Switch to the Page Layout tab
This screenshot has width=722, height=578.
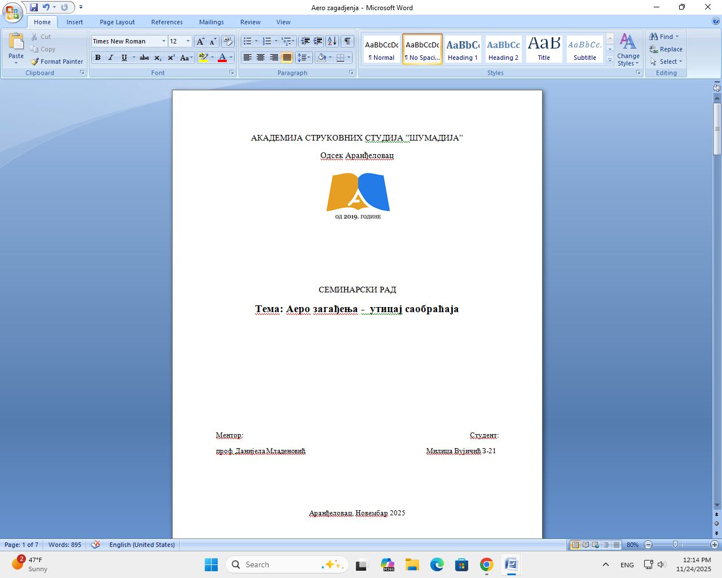coord(117,22)
